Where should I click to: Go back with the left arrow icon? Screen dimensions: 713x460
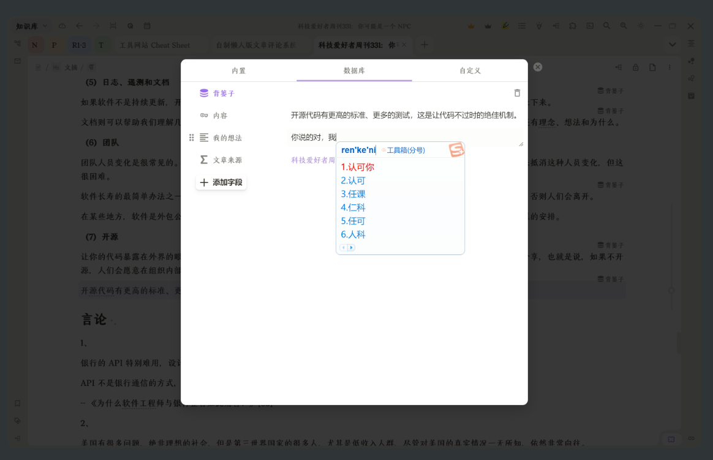click(x=80, y=26)
